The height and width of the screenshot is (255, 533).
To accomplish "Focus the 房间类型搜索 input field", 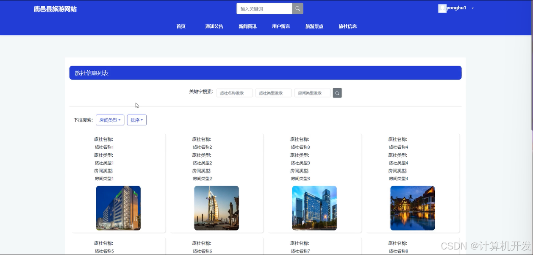I will (312, 93).
